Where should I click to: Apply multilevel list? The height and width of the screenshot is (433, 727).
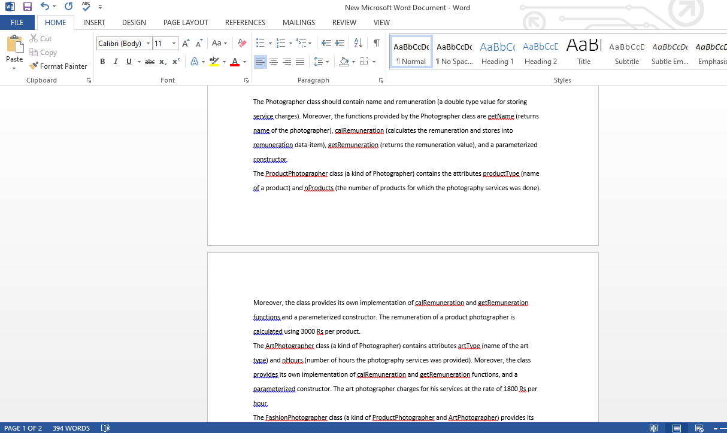pyautogui.click(x=302, y=44)
